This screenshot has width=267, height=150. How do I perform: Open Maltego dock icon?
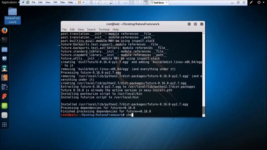point(5,87)
